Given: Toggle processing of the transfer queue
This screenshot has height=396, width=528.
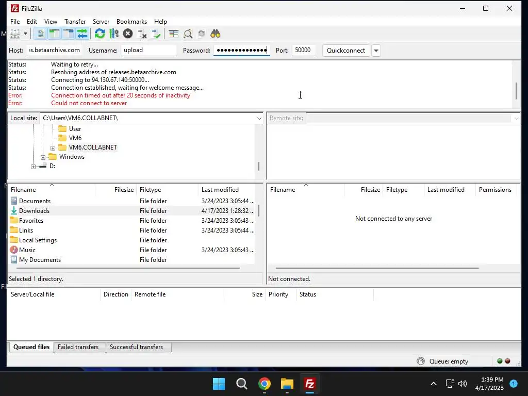Looking at the screenshot, I should (x=114, y=34).
